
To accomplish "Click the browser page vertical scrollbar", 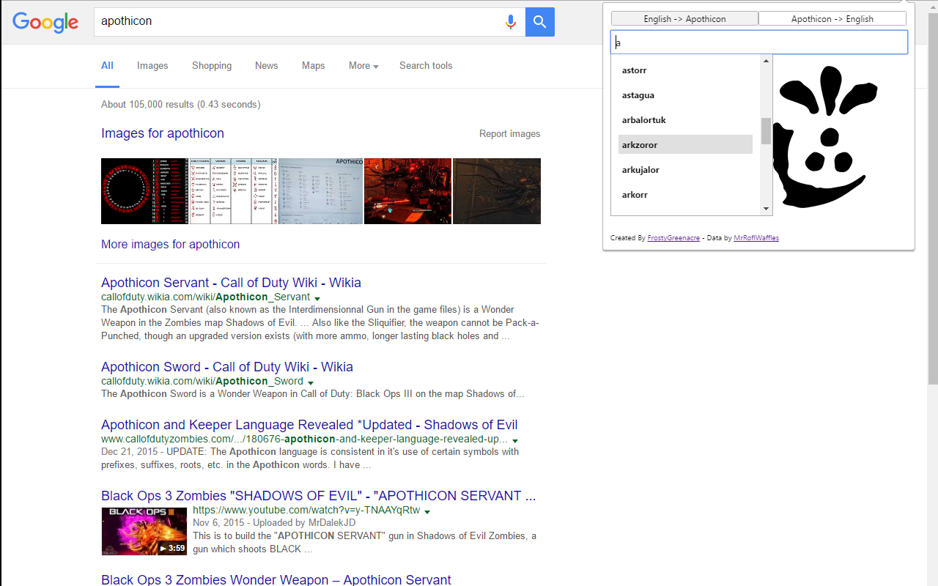I will (x=932, y=198).
